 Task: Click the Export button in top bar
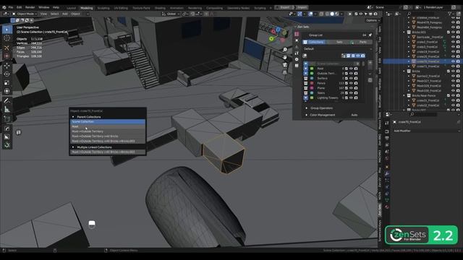click(284, 7)
